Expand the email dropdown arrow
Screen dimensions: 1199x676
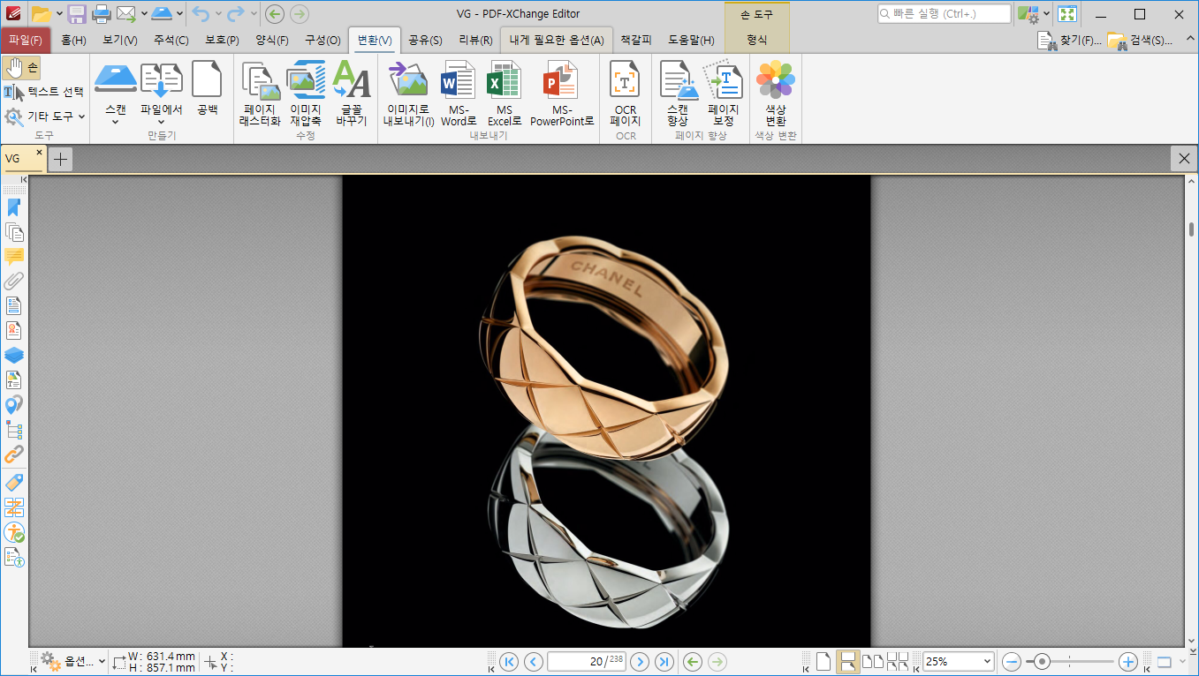(x=143, y=13)
